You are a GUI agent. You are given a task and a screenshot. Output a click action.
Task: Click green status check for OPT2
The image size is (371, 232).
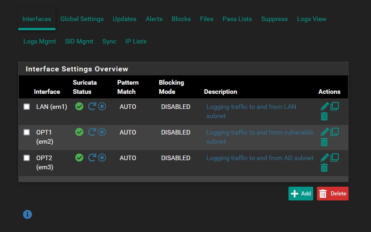click(79, 158)
